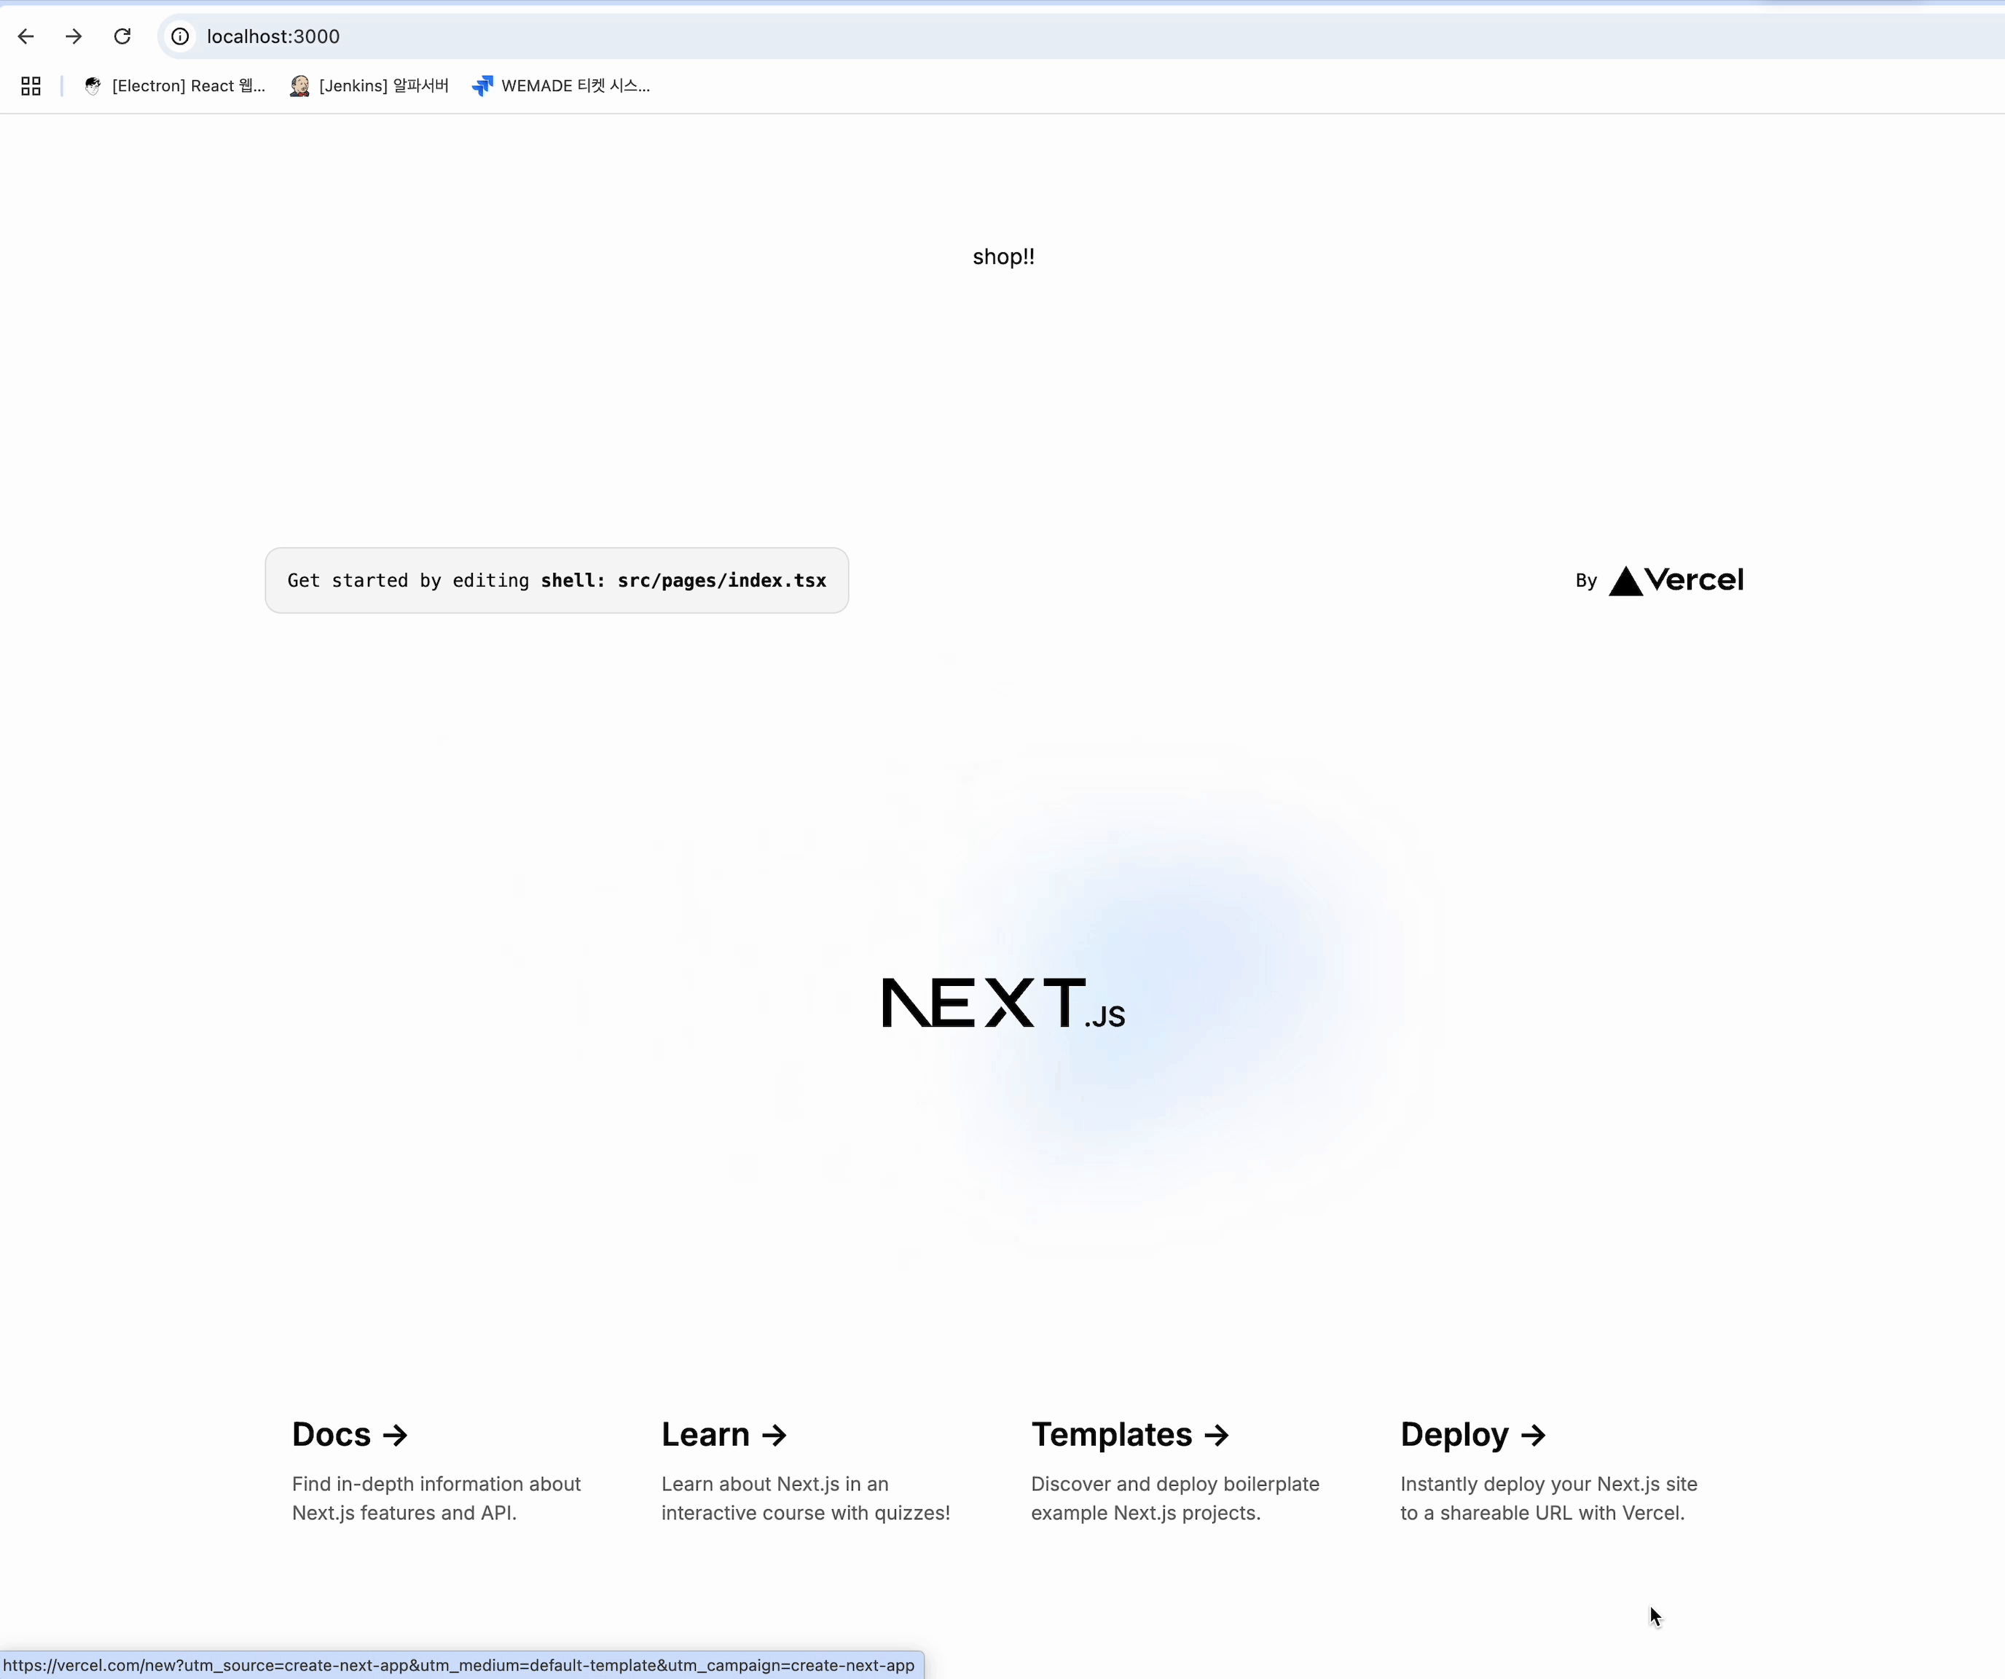Viewport: 2005px width, 1679px height.
Task: View site information icon in address bar
Action: coord(181,36)
